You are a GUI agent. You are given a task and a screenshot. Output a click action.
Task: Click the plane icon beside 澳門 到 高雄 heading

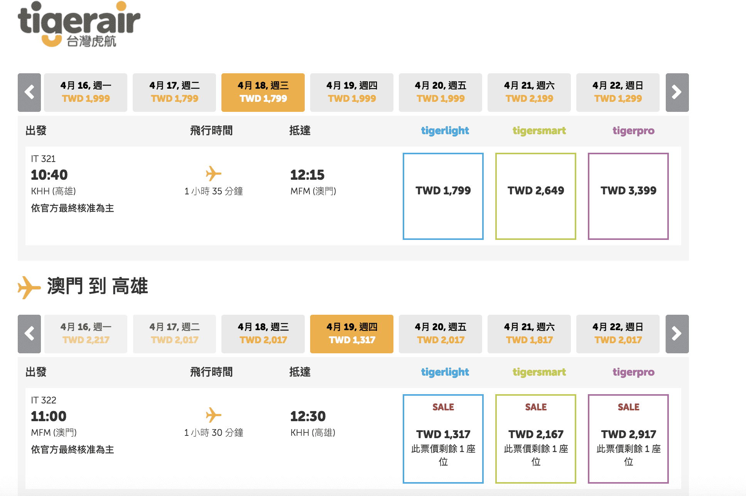pyautogui.click(x=29, y=287)
